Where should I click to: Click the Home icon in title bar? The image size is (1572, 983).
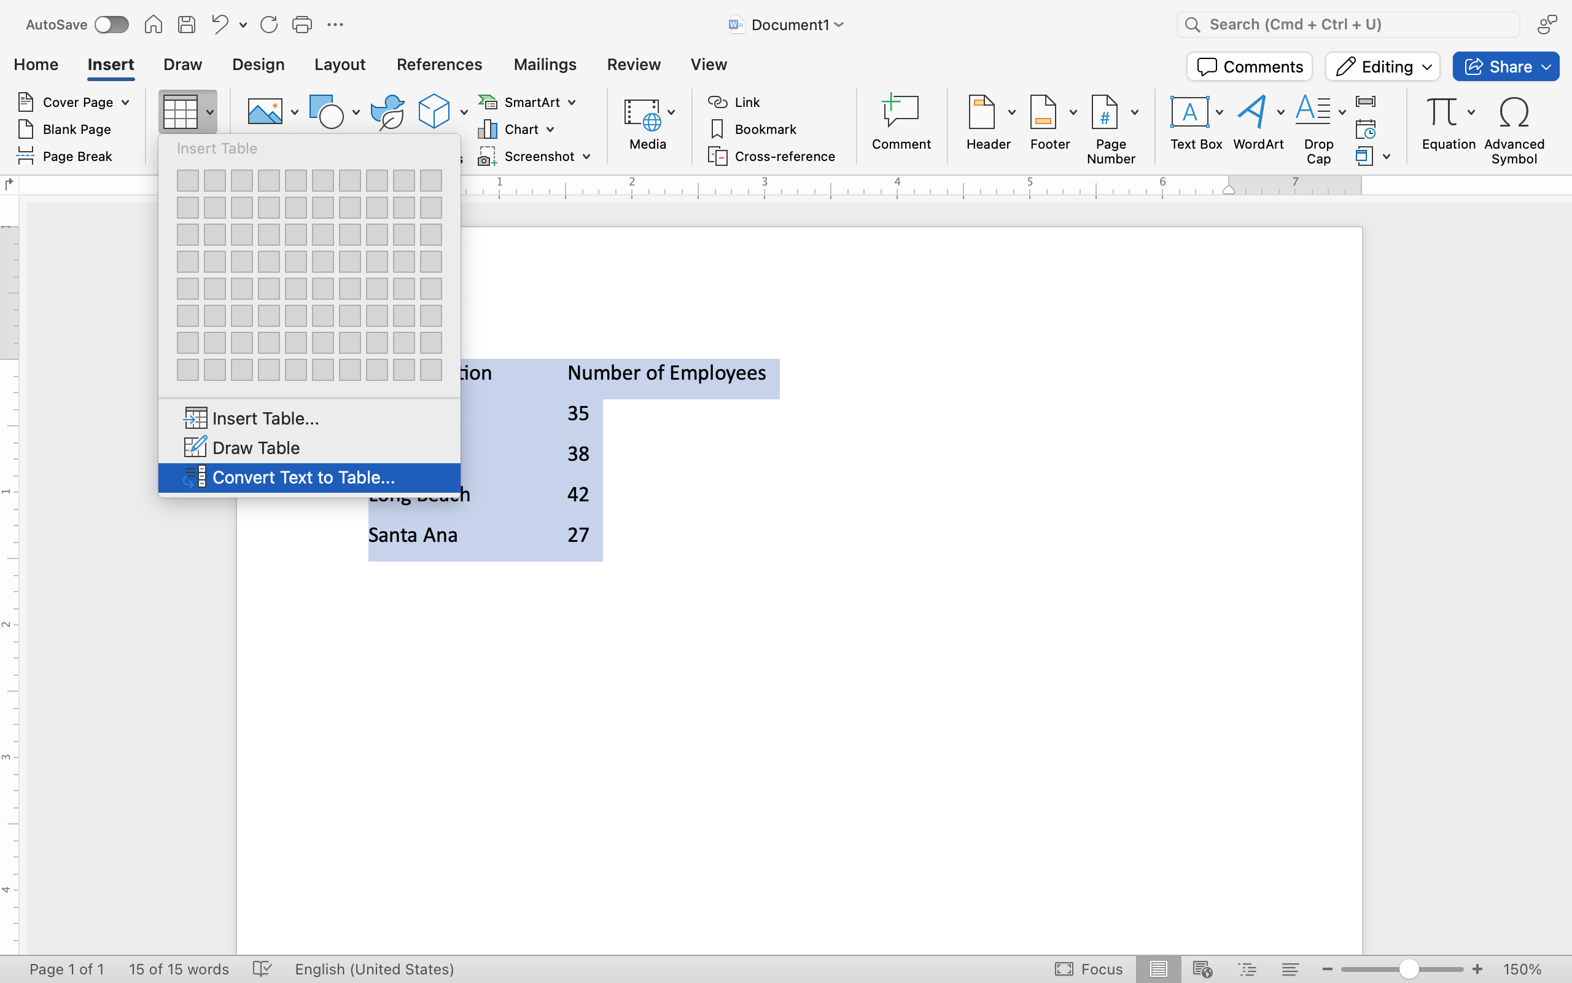[x=154, y=25]
